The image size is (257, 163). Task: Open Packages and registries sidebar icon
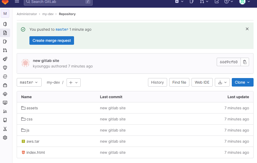coord(5,85)
